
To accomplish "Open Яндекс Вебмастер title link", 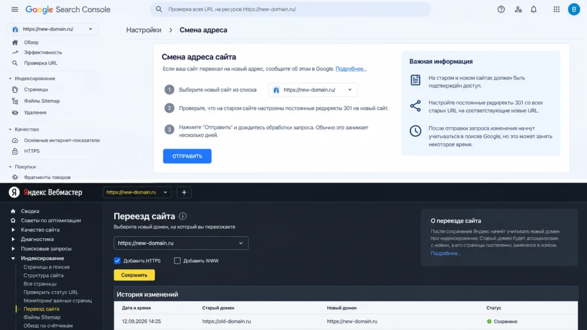I will coord(53,192).
